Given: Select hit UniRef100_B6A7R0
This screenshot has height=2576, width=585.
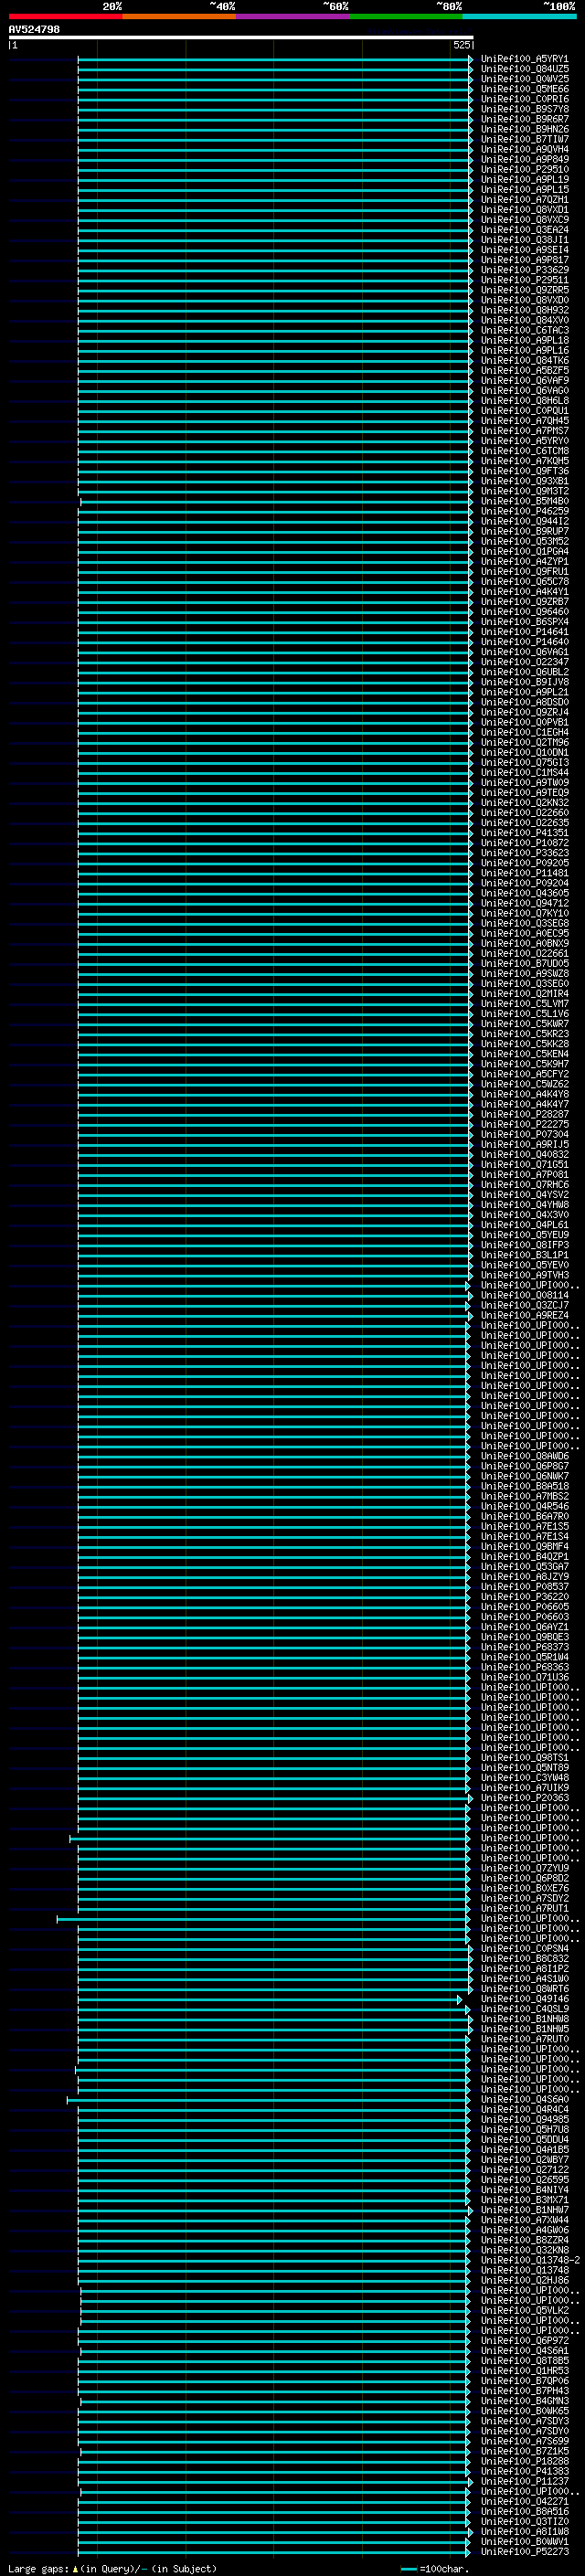Looking at the screenshot, I should [x=524, y=1516].
